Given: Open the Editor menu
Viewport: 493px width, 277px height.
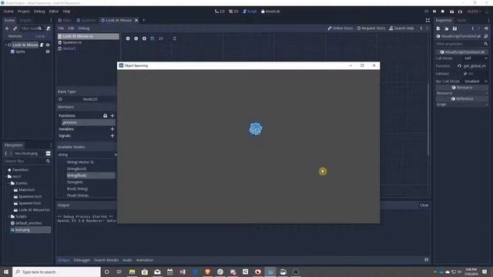Looking at the screenshot, I should coord(54,12).
